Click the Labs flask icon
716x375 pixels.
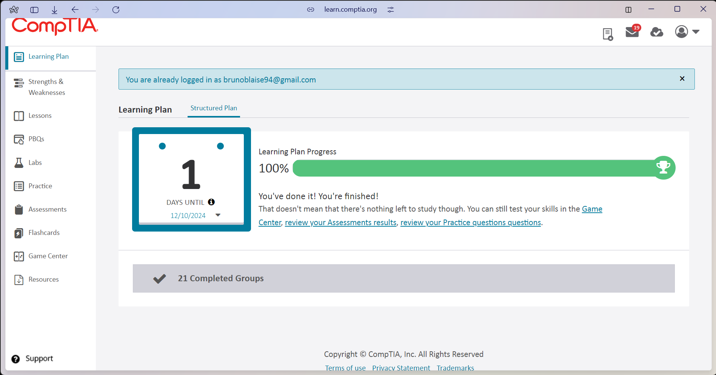[x=19, y=163]
